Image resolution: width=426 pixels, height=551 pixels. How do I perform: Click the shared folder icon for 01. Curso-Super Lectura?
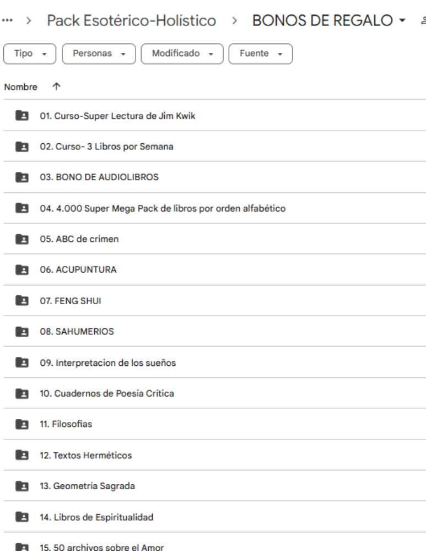pos(22,115)
